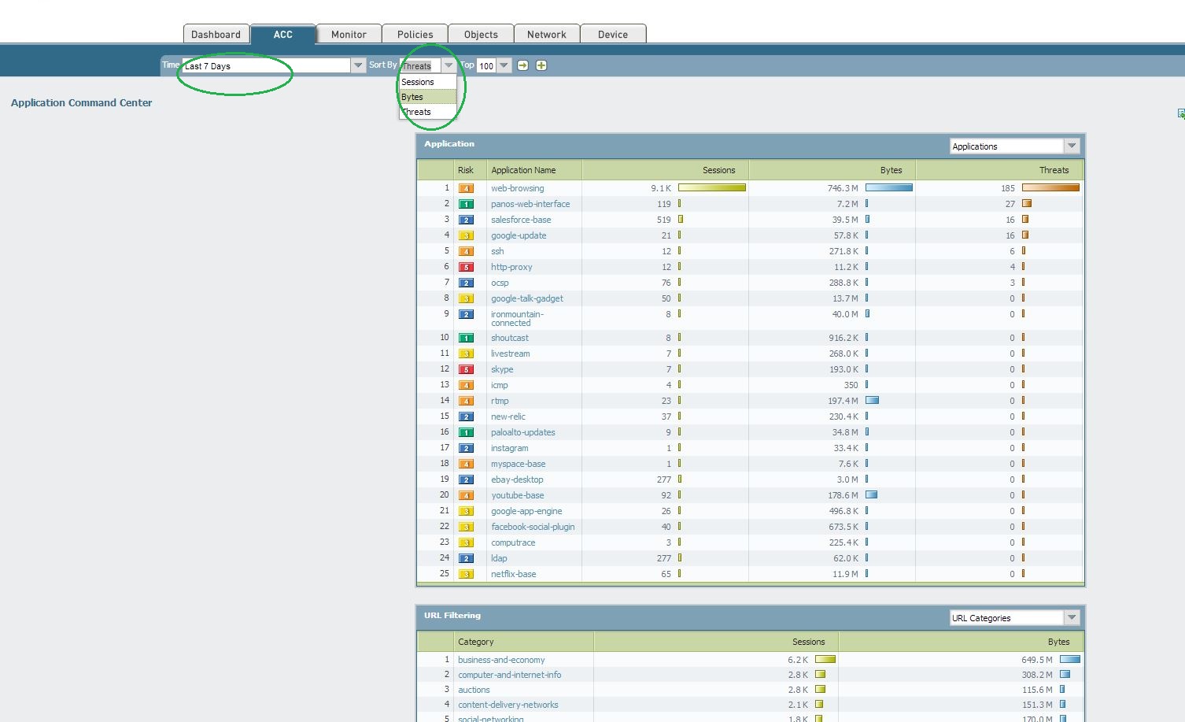Click the risk 4 badge for myspace-base
Screen dimensions: 1185x722
pos(466,465)
